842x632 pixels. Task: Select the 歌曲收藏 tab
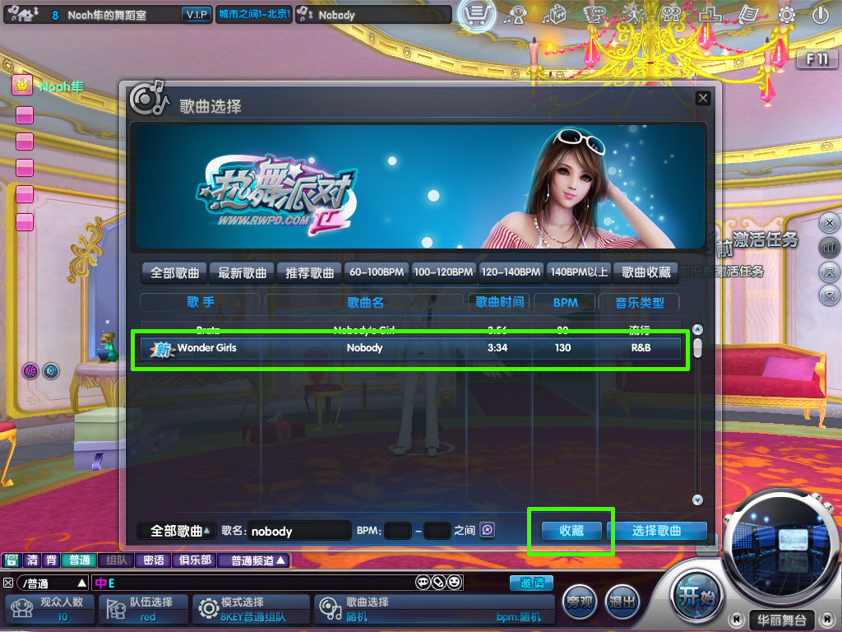645,272
